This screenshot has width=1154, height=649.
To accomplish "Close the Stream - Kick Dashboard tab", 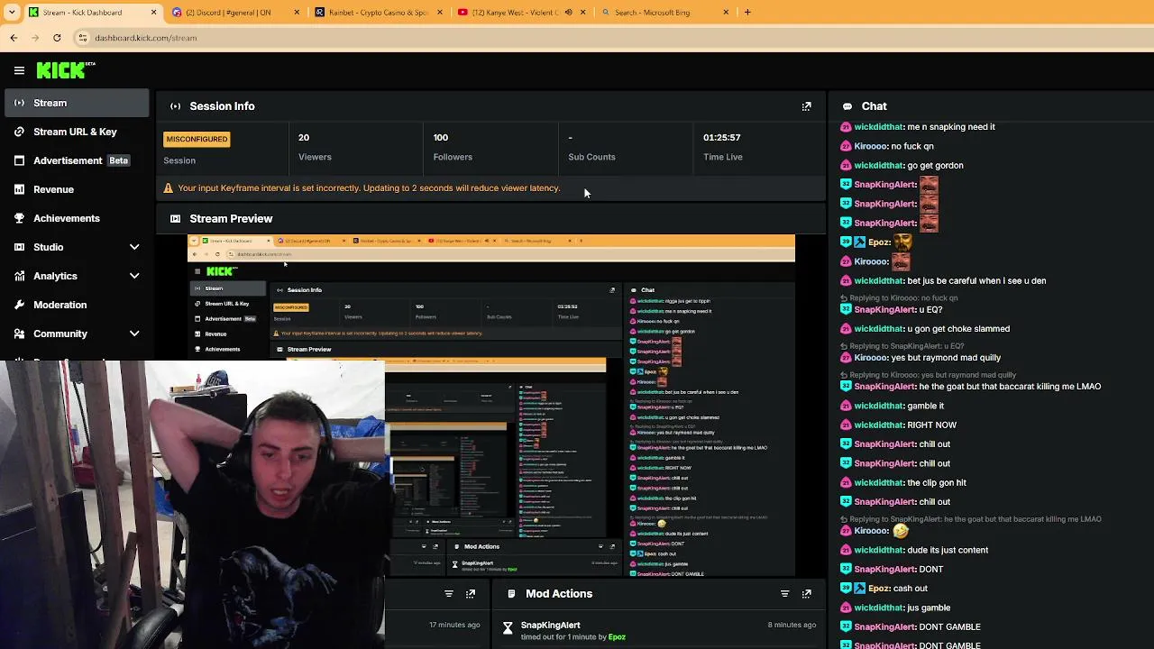I will tap(153, 13).
